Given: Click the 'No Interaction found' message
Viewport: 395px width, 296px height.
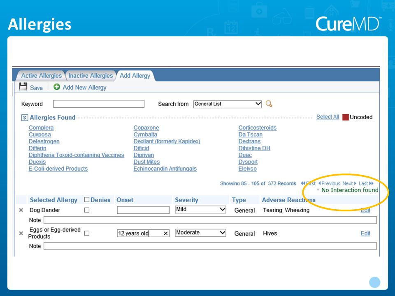Looking at the screenshot, I should (x=350, y=190).
